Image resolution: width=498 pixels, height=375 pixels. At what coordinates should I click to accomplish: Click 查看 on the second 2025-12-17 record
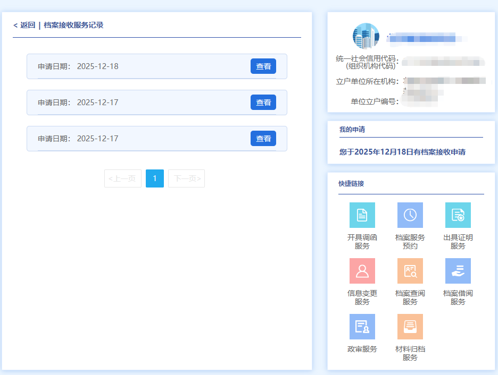point(263,139)
